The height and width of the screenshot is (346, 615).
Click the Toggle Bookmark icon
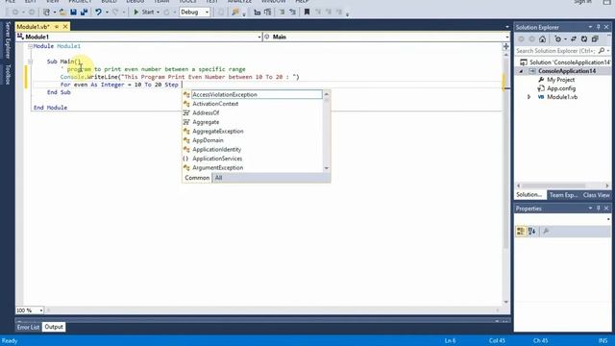pos(307,12)
